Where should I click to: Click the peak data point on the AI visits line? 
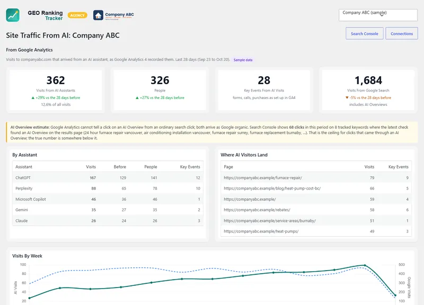coord(365,265)
